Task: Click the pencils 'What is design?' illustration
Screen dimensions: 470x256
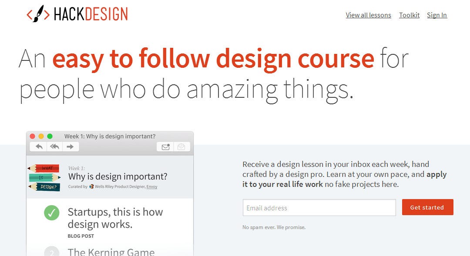Action: click(x=44, y=177)
